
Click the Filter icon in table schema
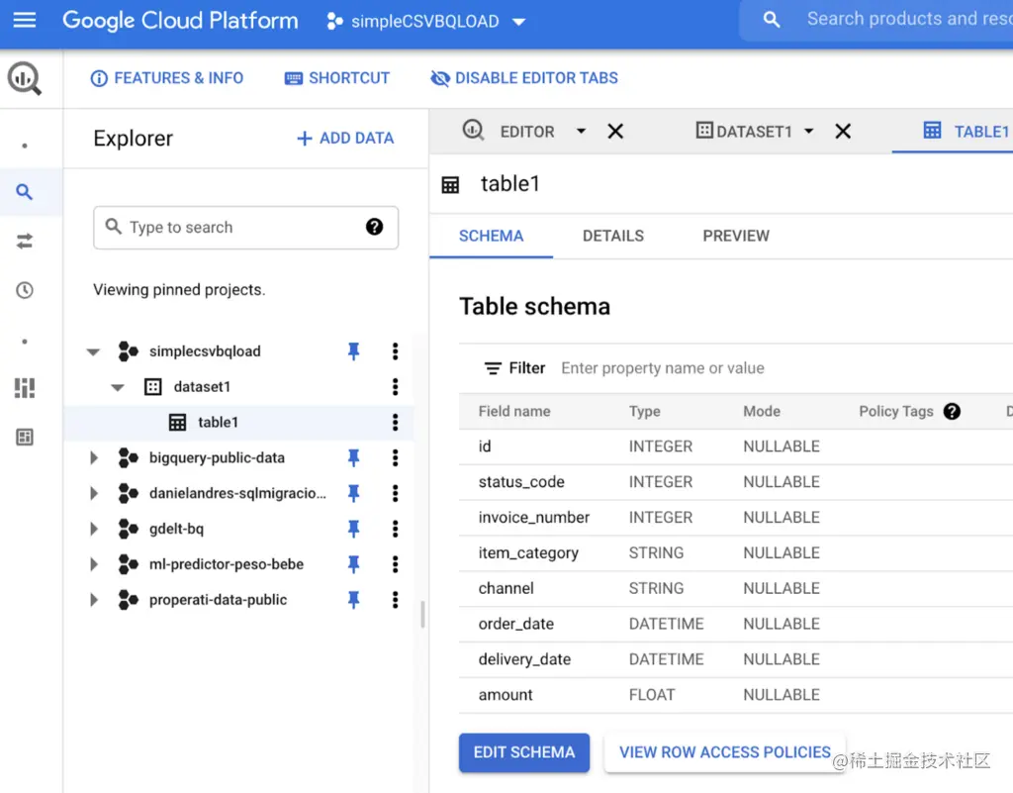[x=493, y=368]
